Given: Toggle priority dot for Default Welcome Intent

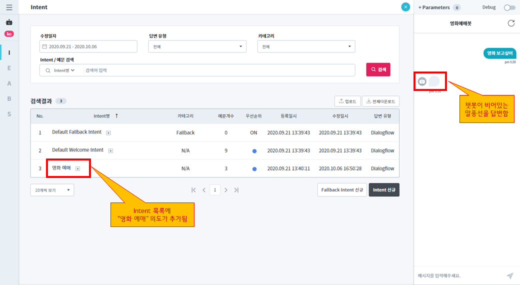Looking at the screenshot, I should tap(254, 150).
